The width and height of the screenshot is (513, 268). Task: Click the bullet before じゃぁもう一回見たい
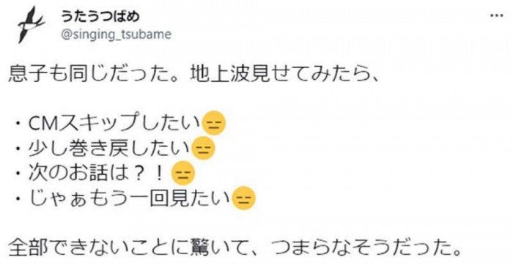18,199
